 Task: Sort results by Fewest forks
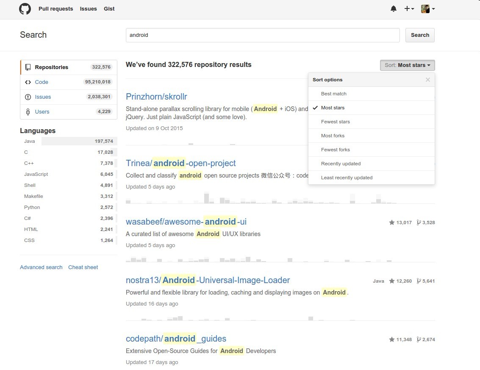(371, 150)
